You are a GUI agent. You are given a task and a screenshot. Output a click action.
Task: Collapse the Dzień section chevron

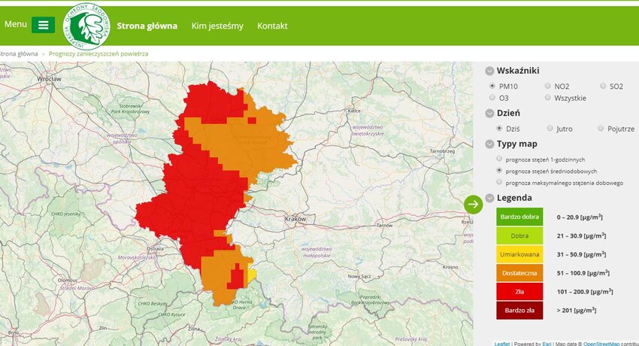click(490, 113)
